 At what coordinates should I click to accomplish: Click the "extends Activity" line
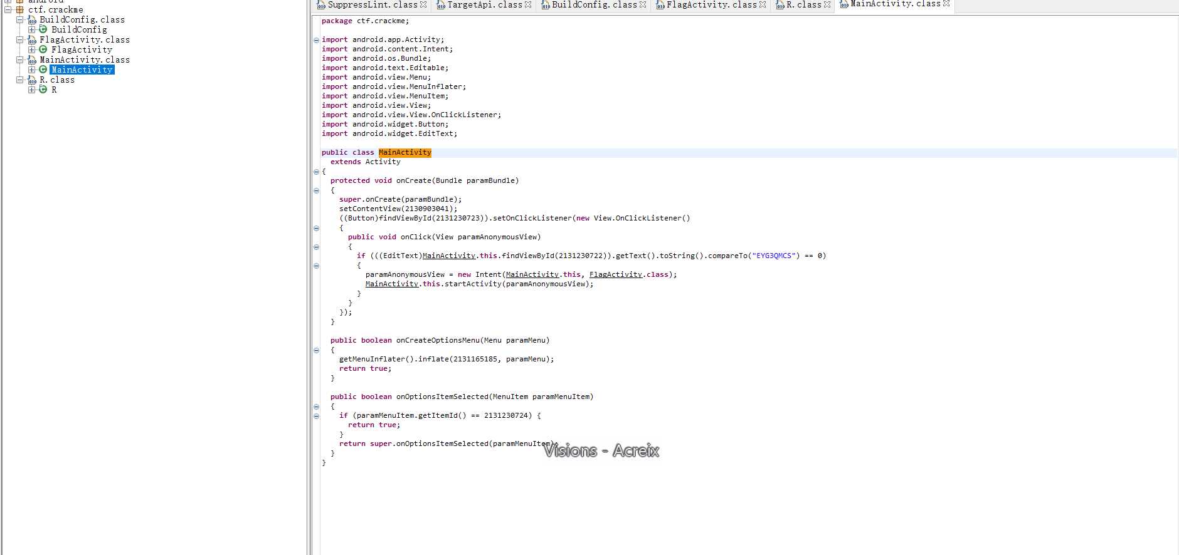(366, 162)
